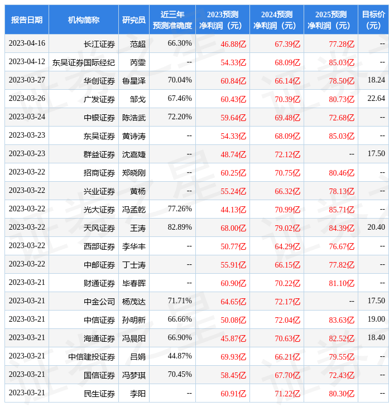389x407 pixels.
Task: Click researcher name 孙明新
Action: coord(134,320)
